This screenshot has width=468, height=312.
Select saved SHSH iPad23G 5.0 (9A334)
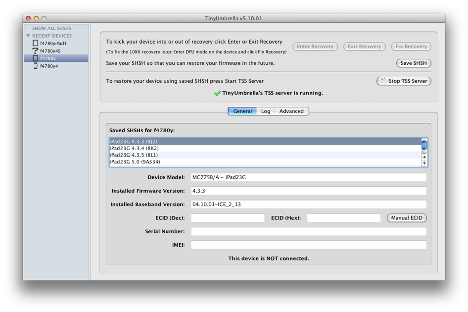(x=265, y=162)
